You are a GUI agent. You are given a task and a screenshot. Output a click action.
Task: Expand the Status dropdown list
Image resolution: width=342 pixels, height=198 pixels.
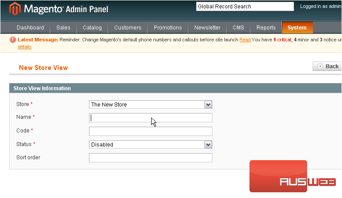click(208, 145)
